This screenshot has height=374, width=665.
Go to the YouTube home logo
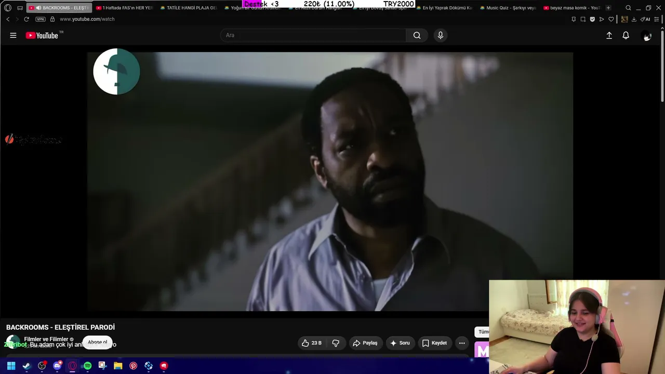click(x=42, y=35)
